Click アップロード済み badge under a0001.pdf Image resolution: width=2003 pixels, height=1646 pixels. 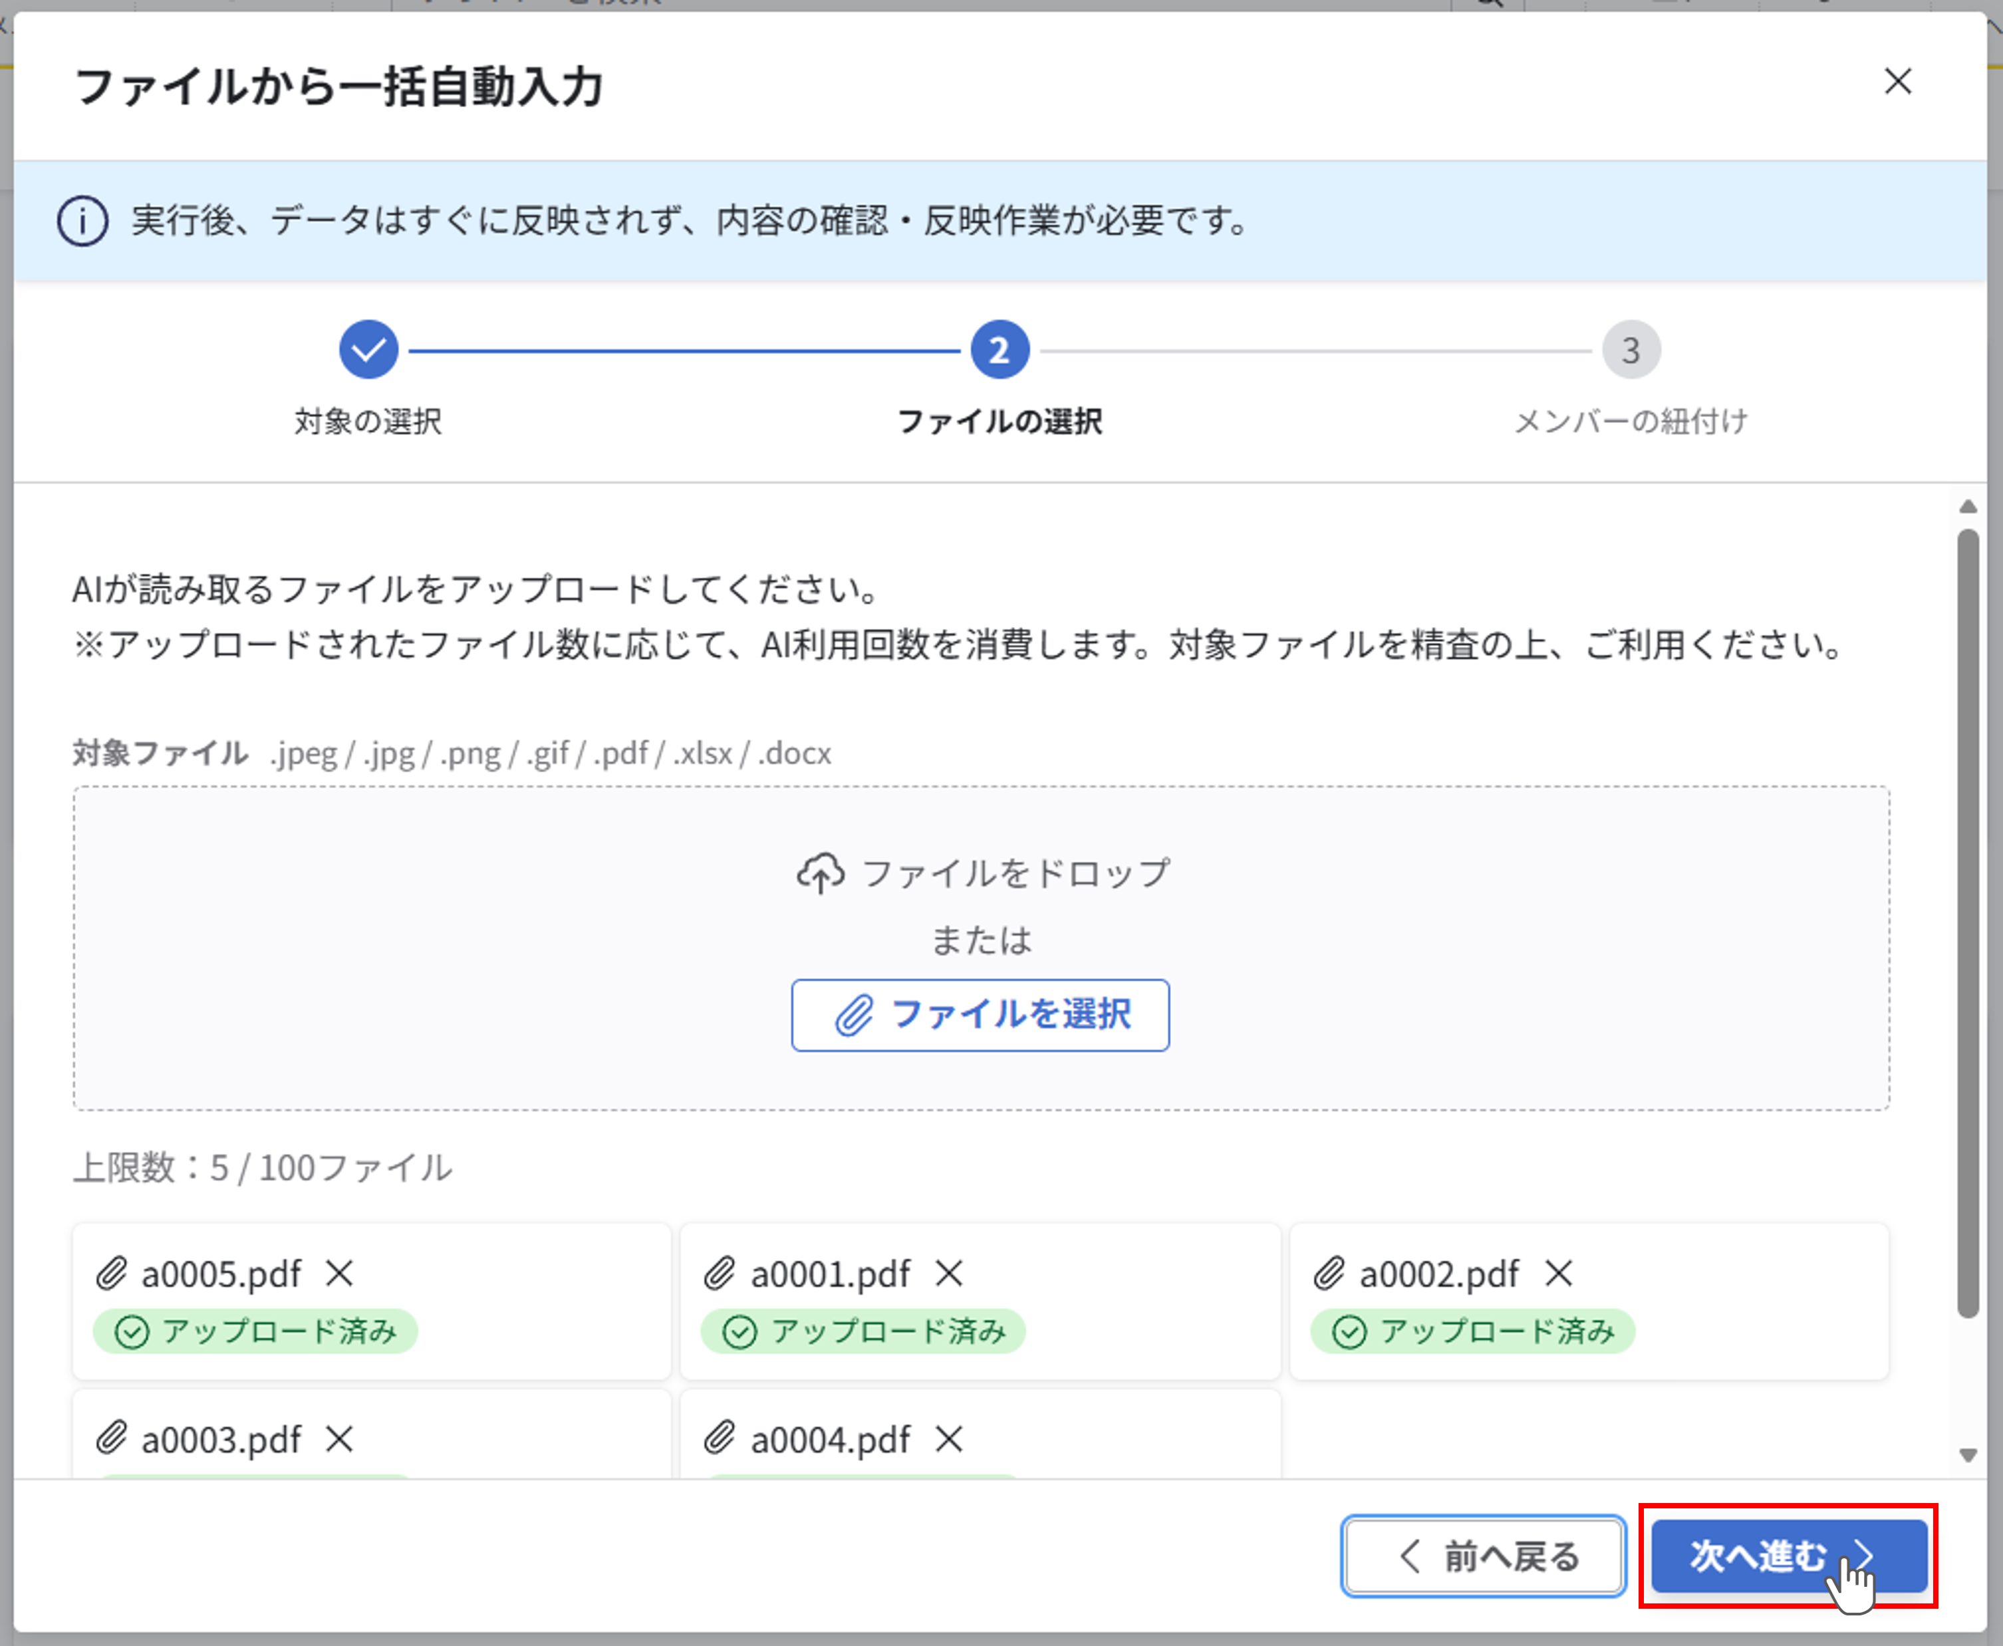click(x=863, y=1331)
